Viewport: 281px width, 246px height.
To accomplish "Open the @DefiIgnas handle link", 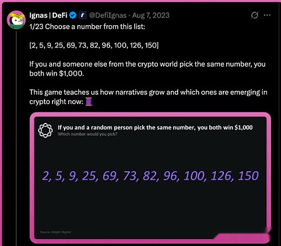I will pos(107,15).
